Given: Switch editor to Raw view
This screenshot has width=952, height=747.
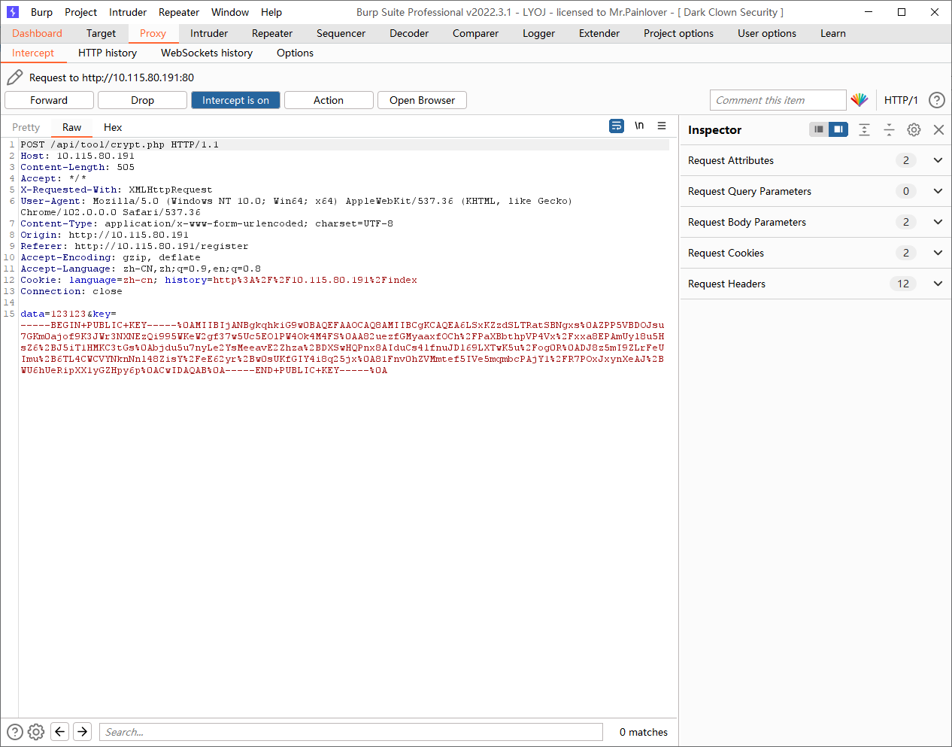Looking at the screenshot, I should coord(72,127).
